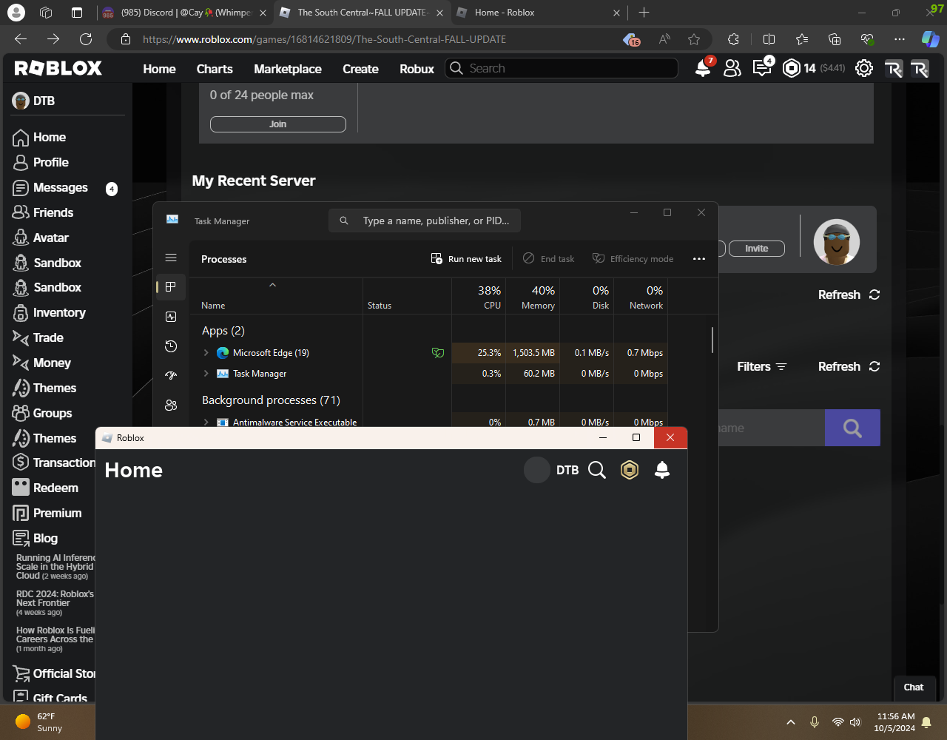Image resolution: width=947 pixels, height=740 pixels.
Task: Click End task in Task Manager
Action: 548,259
